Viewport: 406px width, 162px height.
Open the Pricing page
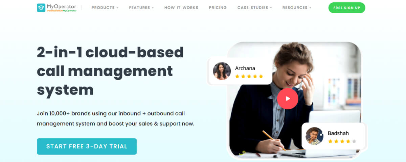(x=218, y=7)
